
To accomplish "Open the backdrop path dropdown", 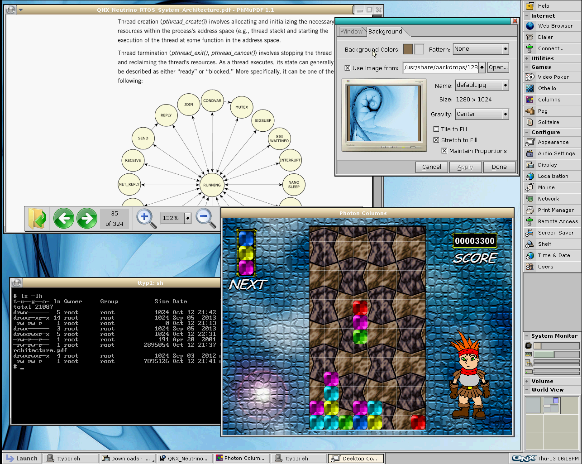I will (482, 67).
